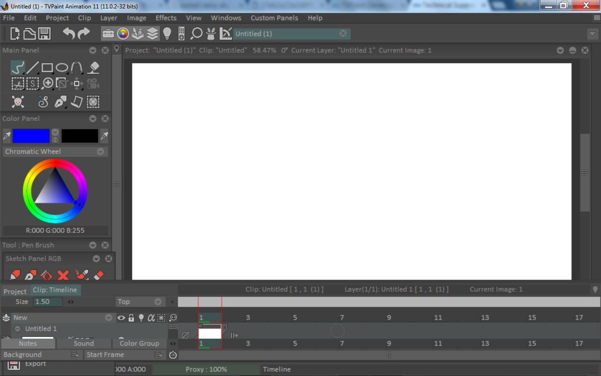
Task: Select the rectangle shape tool
Action: tap(47, 68)
